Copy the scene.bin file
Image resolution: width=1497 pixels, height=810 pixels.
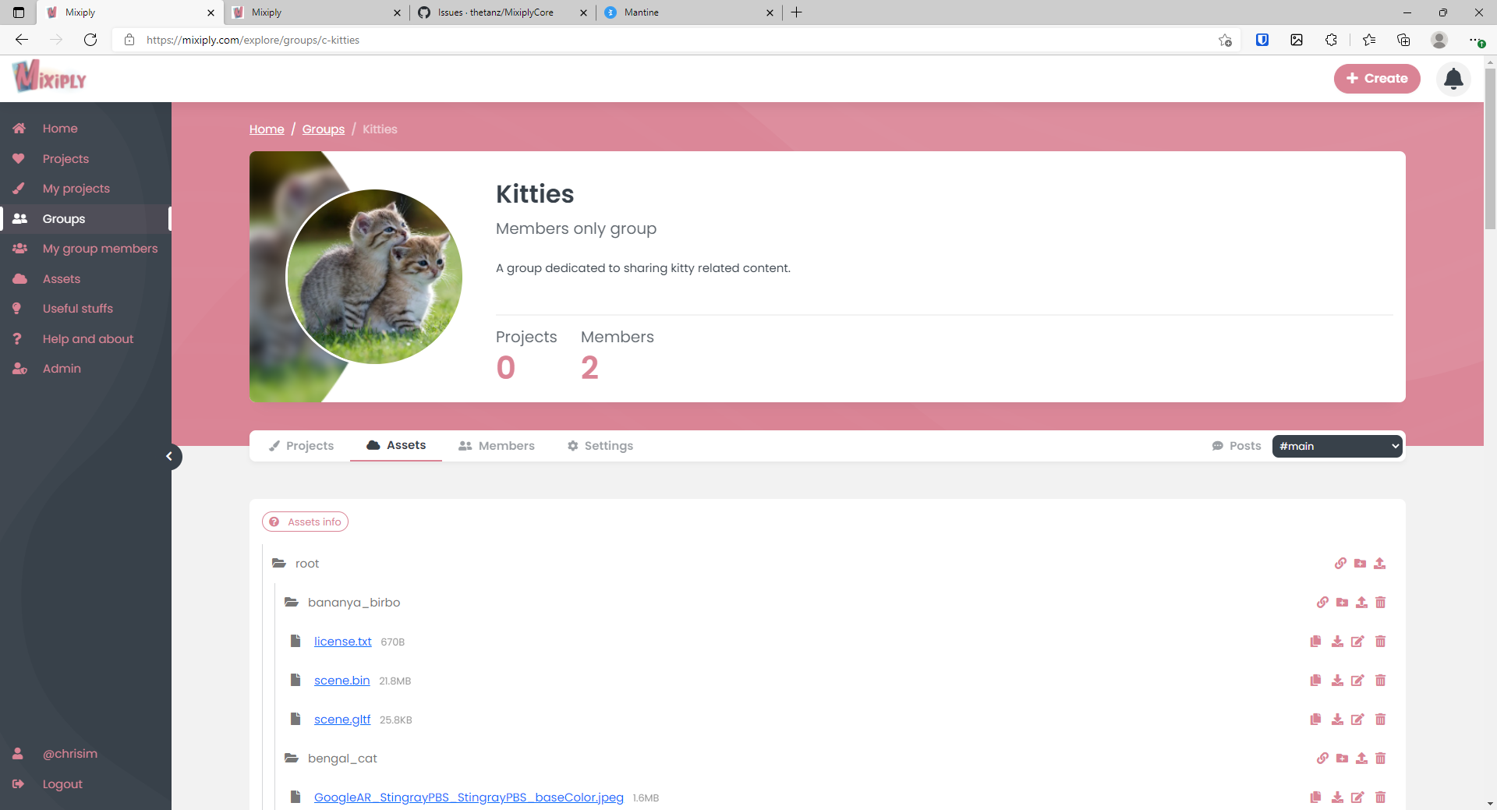[x=1315, y=680]
